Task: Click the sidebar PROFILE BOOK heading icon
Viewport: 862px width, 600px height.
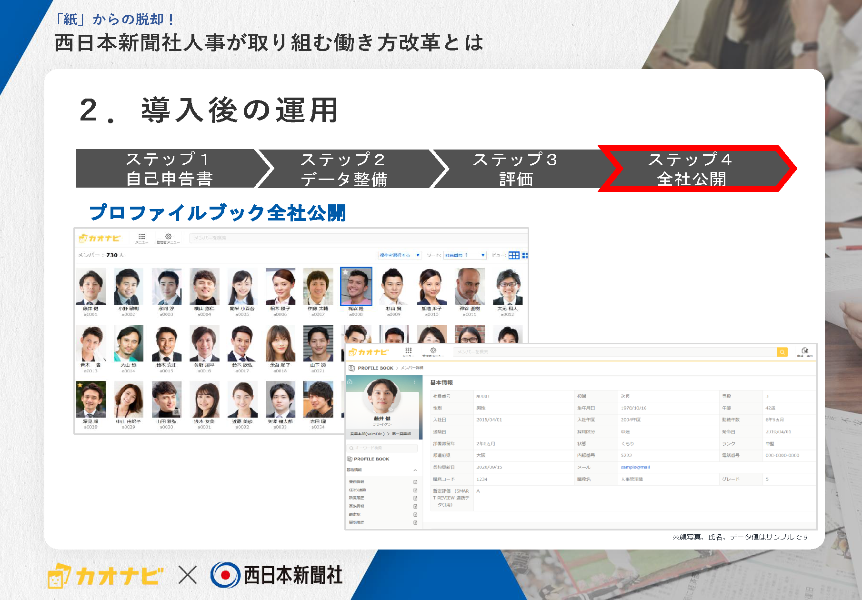Action: point(350,459)
